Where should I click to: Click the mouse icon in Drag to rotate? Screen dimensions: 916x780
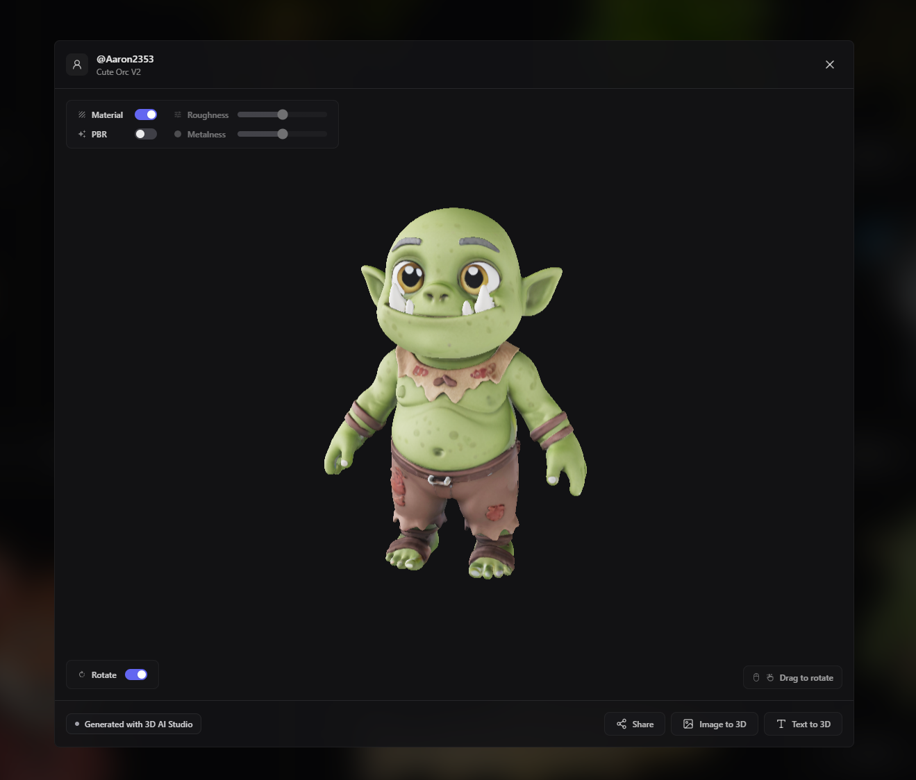(756, 677)
